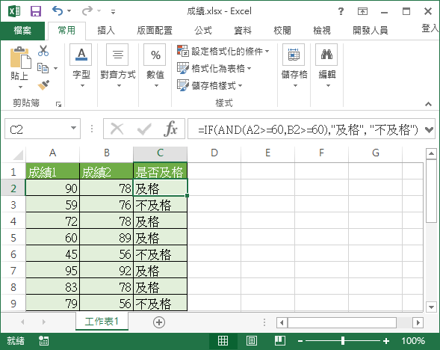Click the Enter checkmark formula bar icon
This screenshot has height=350, width=440.
(x=144, y=129)
